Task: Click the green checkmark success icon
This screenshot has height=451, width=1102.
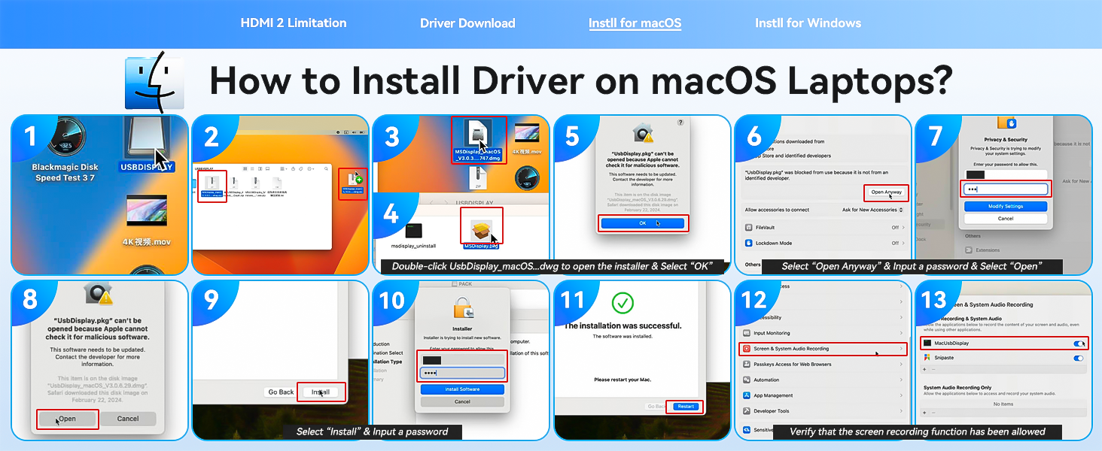Action: 623,303
